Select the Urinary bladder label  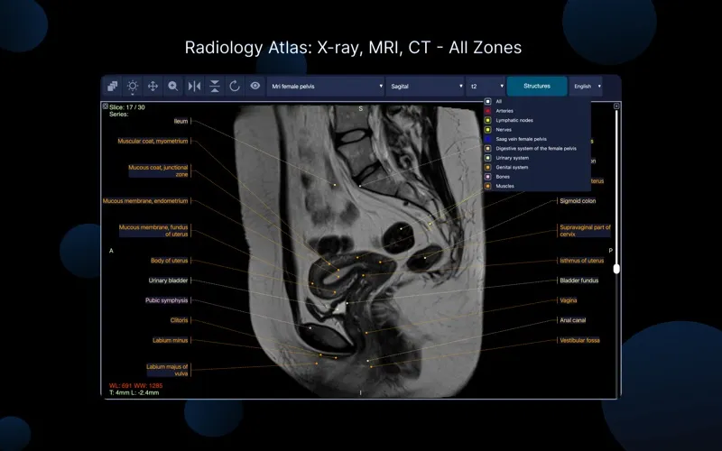coord(168,281)
